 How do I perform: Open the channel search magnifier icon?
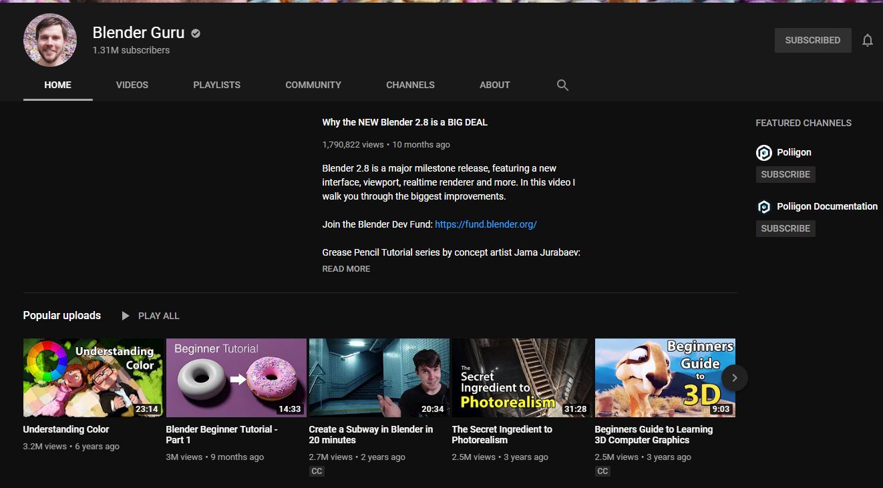562,85
